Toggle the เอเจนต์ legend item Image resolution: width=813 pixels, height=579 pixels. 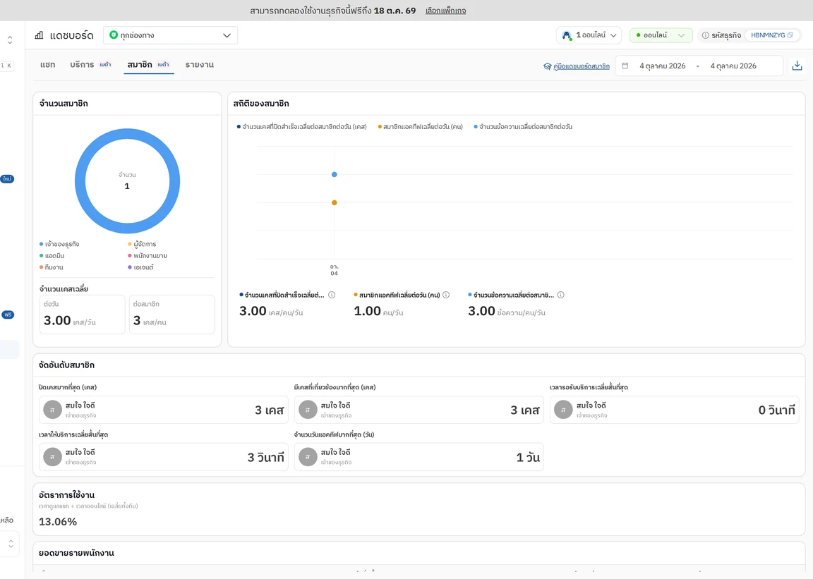[x=140, y=267]
